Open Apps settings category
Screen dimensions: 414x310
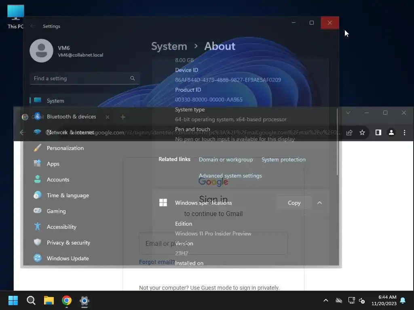click(84, 164)
